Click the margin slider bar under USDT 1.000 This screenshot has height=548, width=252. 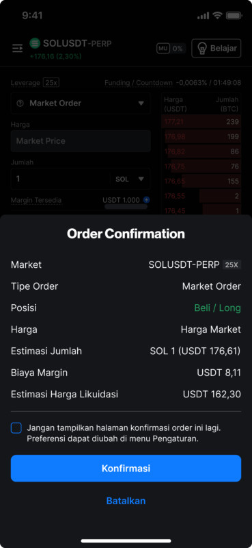[126, 207]
